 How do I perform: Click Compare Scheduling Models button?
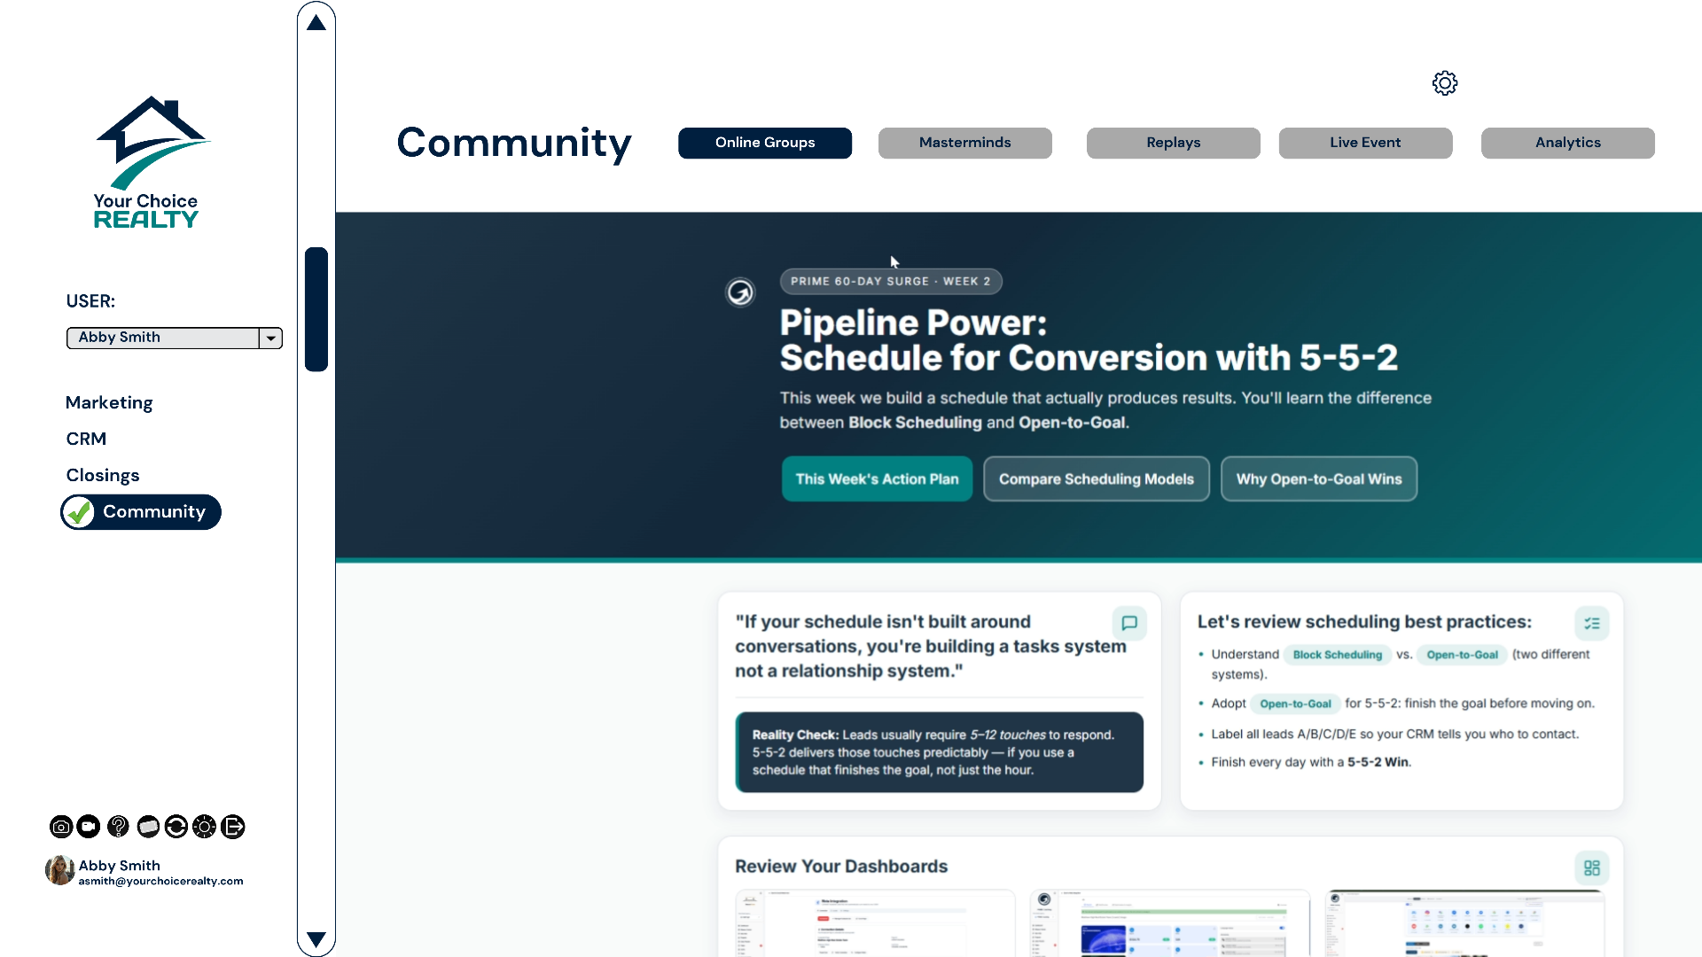pyautogui.click(x=1097, y=478)
